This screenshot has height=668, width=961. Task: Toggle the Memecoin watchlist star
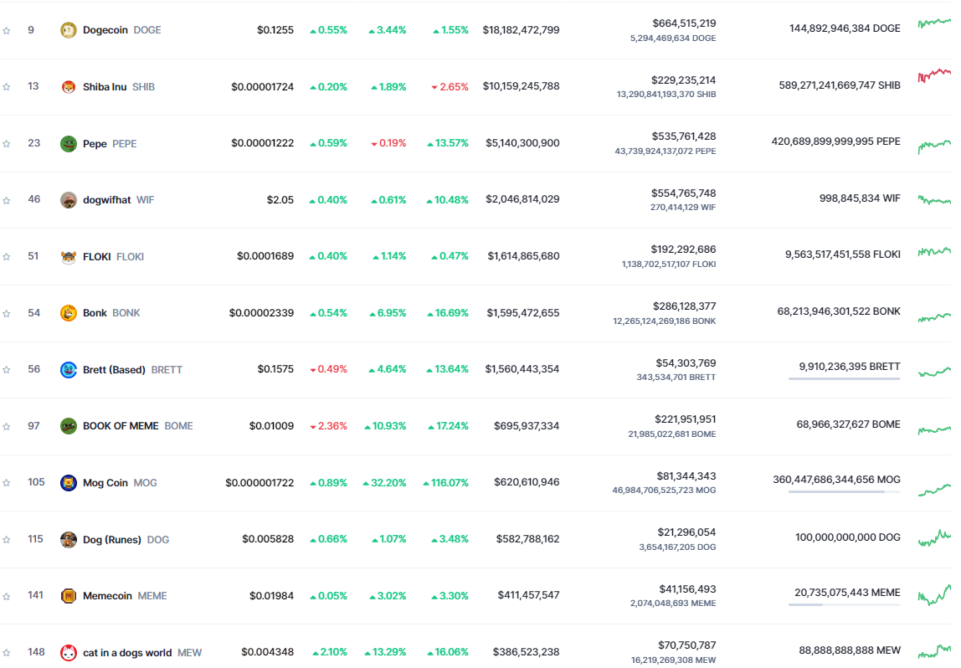6,596
